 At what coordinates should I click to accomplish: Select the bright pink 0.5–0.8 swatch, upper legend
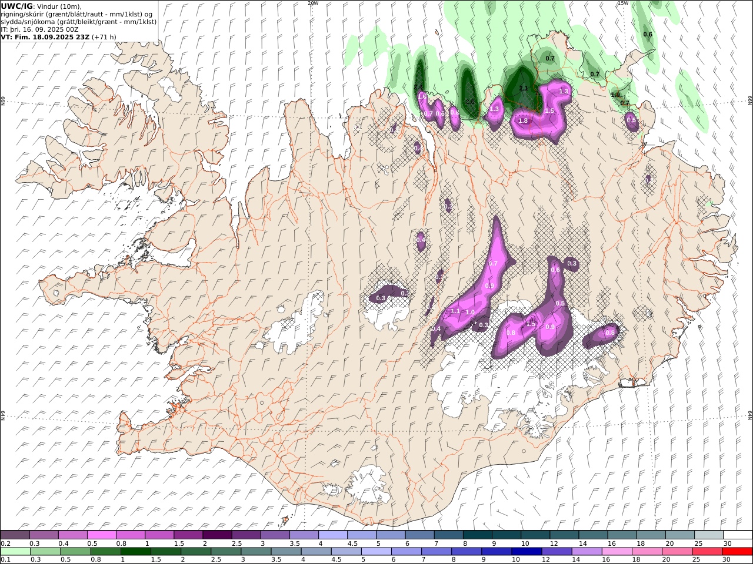pyautogui.click(x=102, y=535)
